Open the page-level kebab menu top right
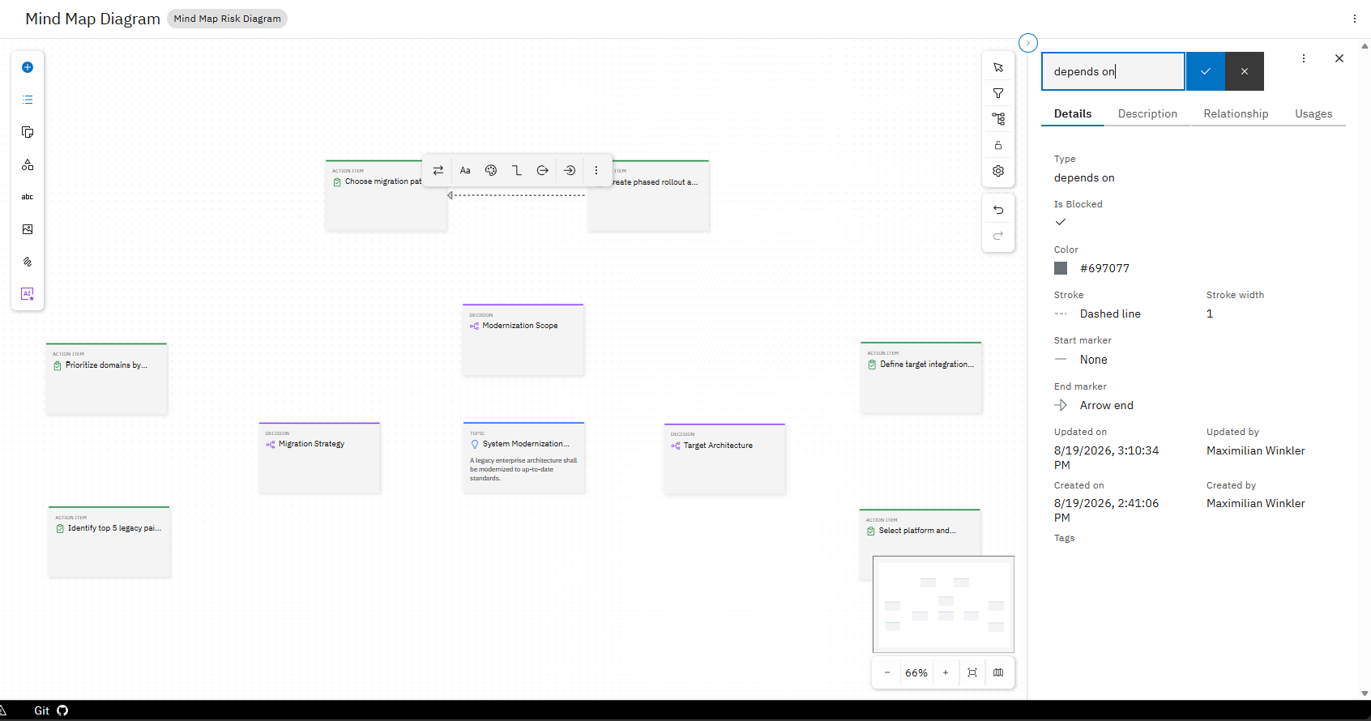Screen dimensions: 1371x721 click(x=1355, y=19)
